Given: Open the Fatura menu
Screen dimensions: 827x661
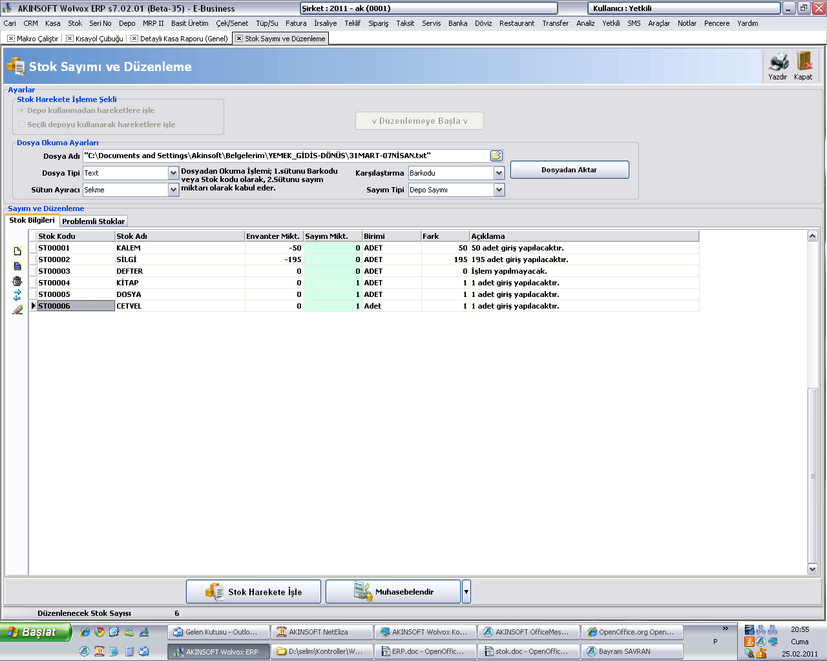Looking at the screenshot, I should 296,23.
